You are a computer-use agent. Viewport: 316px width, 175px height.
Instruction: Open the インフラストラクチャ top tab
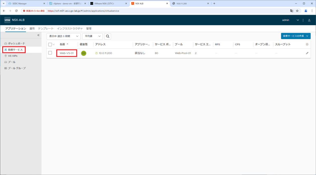70,29
